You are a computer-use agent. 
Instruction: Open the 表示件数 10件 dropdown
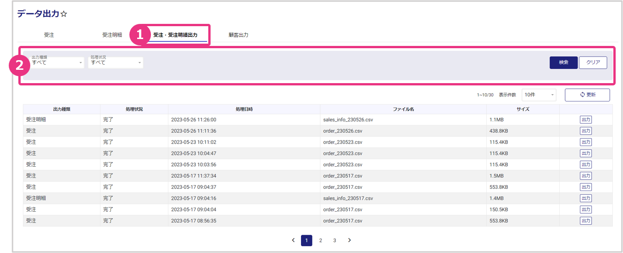pyautogui.click(x=539, y=95)
